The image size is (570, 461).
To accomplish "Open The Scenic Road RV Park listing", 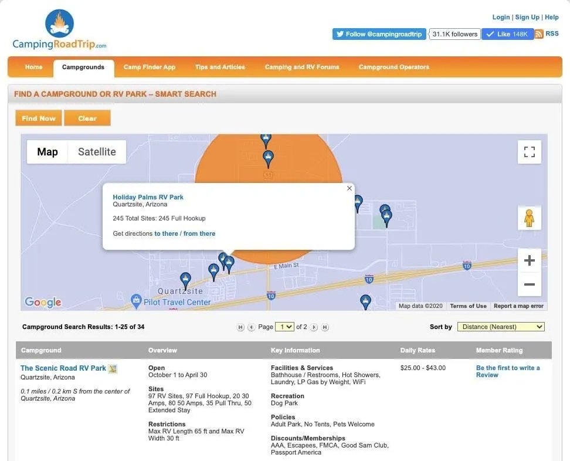I will 63,368.
